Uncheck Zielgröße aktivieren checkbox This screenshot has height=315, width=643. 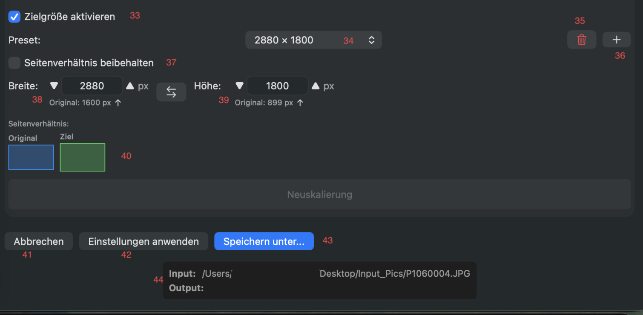14,17
